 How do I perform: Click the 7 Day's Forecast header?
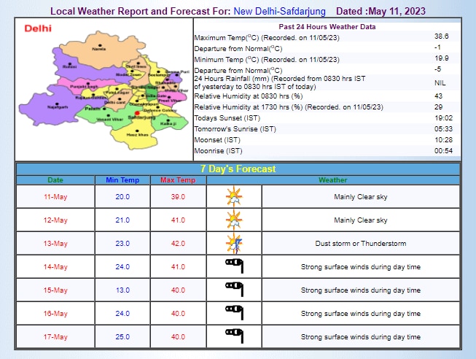coord(238,169)
